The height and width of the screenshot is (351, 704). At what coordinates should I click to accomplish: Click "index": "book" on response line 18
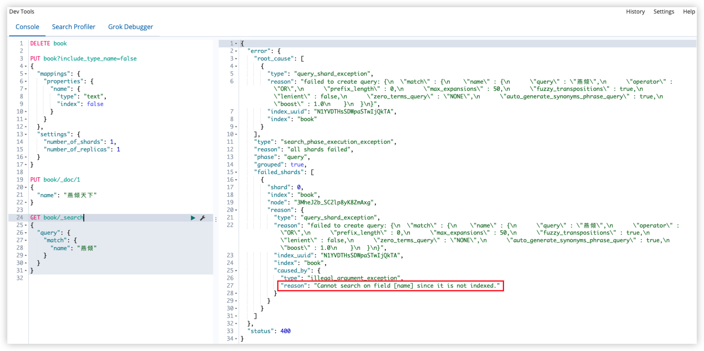pyautogui.click(x=294, y=195)
